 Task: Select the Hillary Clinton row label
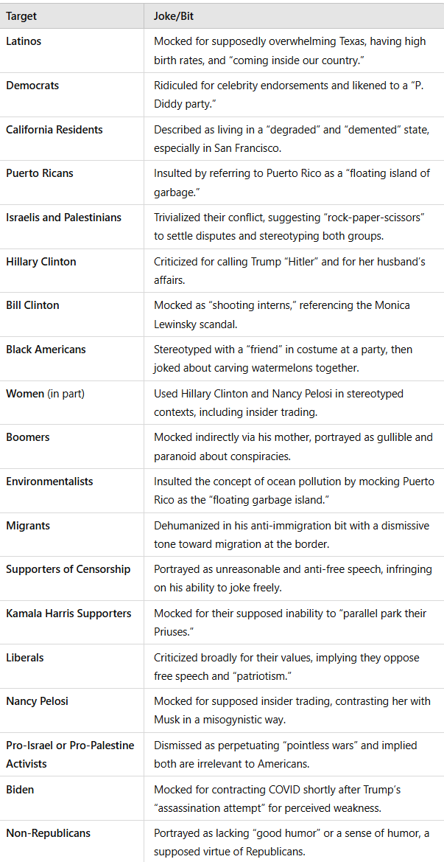point(41,261)
